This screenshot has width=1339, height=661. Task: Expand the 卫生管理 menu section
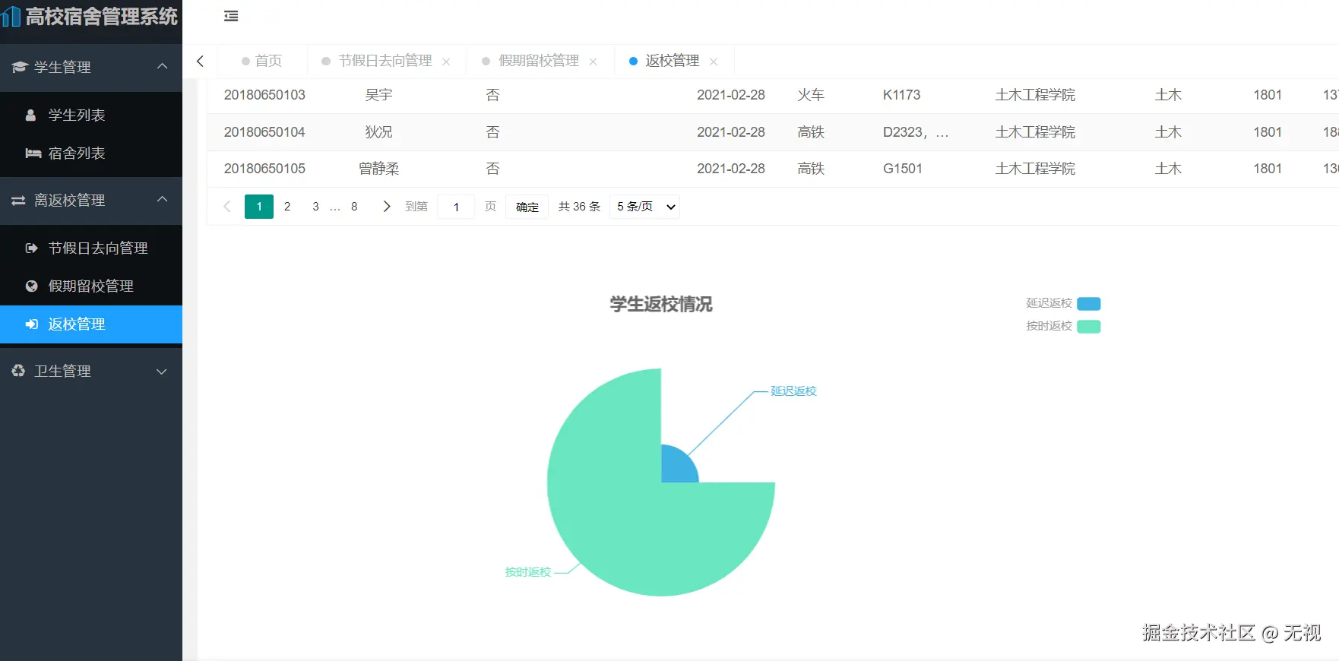click(x=162, y=371)
